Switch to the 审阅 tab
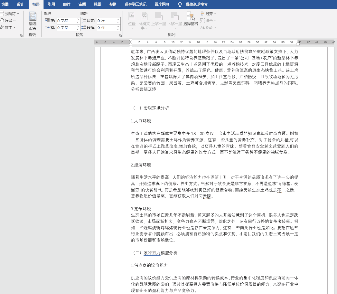 point(82,4)
